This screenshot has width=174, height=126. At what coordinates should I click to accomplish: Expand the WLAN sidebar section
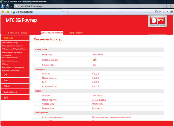point(15,86)
